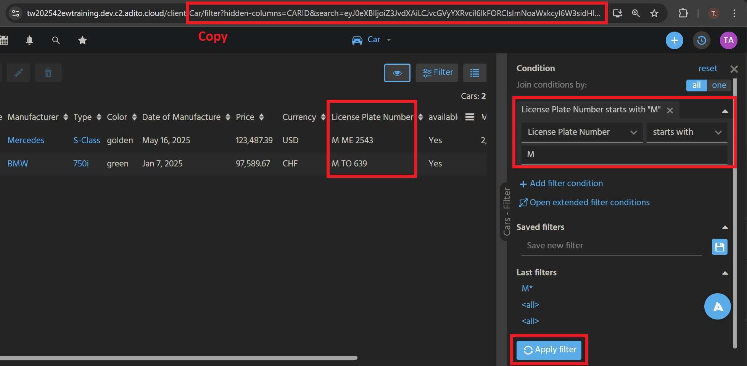
Task: Open the history clock icon
Action: pyautogui.click(x=701, y=40)
